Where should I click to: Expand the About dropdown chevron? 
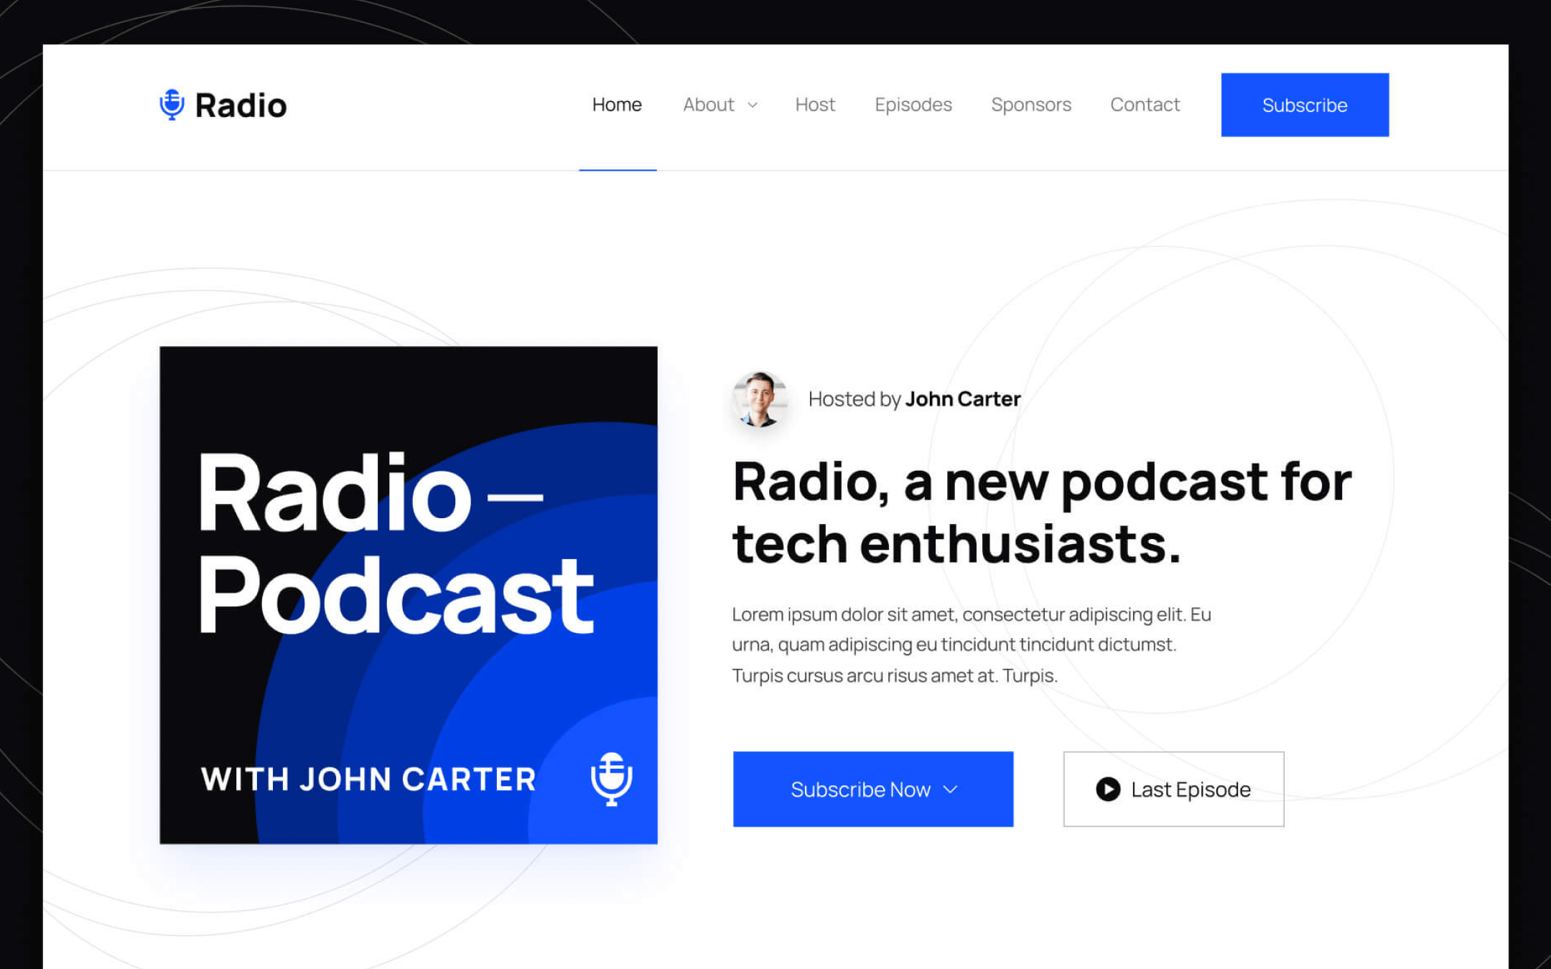753,106
